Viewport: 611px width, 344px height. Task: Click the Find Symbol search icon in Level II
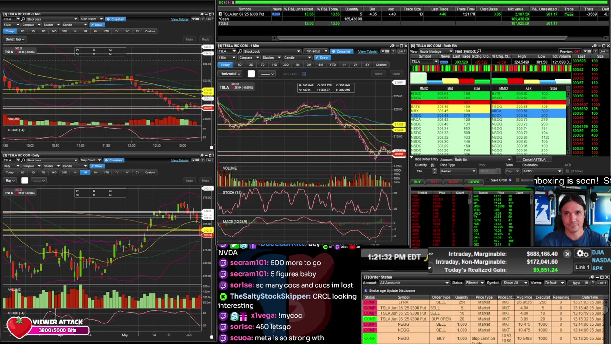tap(479, 51)
